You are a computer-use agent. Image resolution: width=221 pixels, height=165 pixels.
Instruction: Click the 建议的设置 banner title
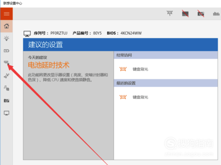pyautogui.click(x=45, y=45)
